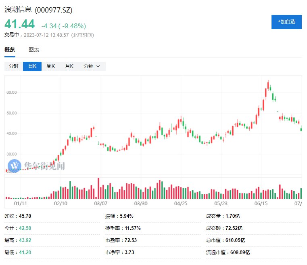
Task: Click the 换手率 value 11.57%
Action: (133, 228)
